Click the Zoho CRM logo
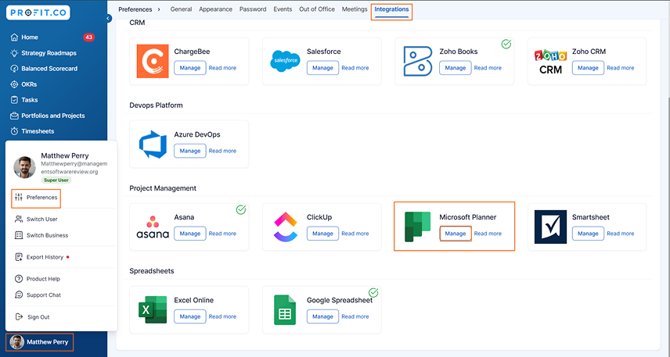 click(550, 62)
